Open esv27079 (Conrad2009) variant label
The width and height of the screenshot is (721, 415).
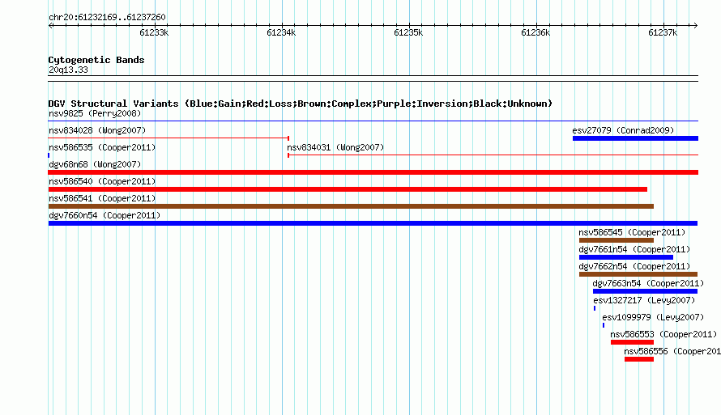tap(623, 130)
